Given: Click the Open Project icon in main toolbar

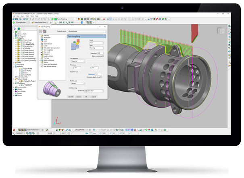Looking at the screenshot, I should (x=14, y=19).
